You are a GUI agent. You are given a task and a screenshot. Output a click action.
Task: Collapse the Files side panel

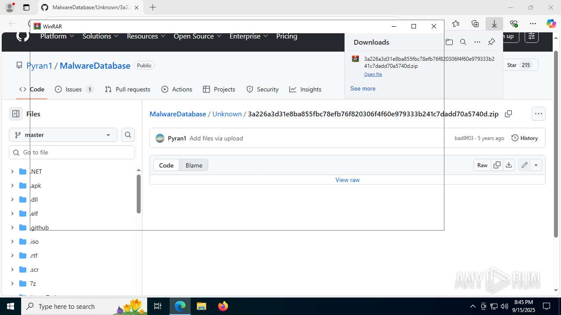click(16, 114)
